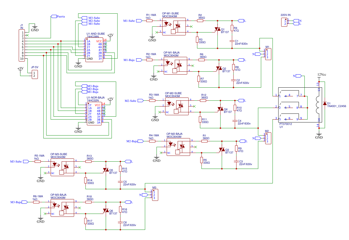This screenshot has height=240, width=349.
Task: Click resistor R1-1MA symbol
Action: [x=149, y=21]
